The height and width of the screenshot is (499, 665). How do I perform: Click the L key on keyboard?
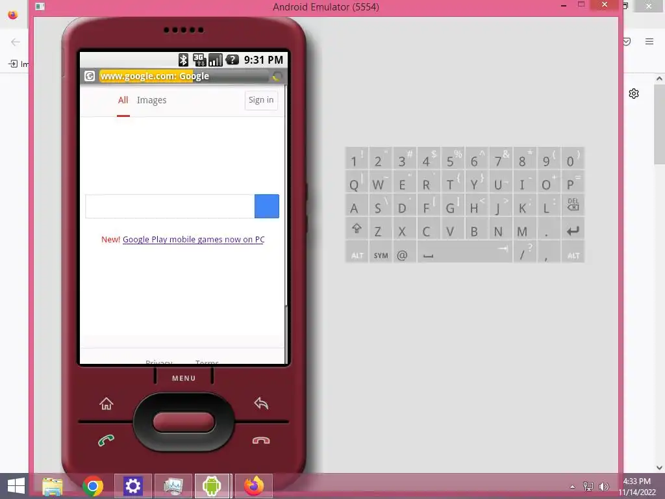[x=549, y=206]
